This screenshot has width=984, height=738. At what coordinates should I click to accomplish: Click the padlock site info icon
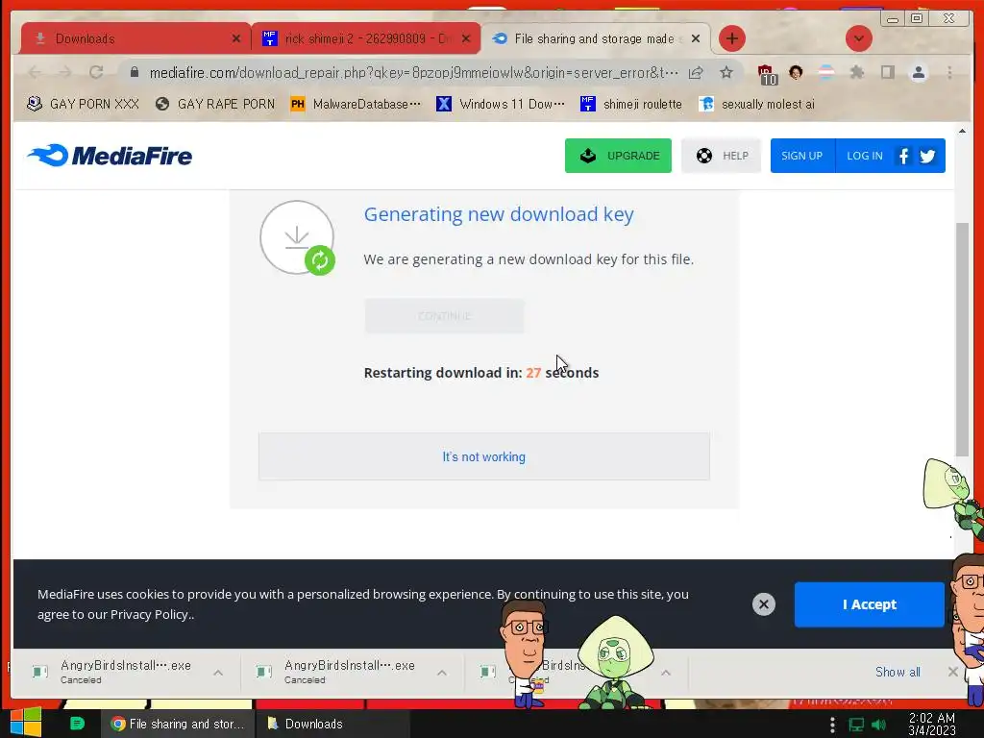135,73
